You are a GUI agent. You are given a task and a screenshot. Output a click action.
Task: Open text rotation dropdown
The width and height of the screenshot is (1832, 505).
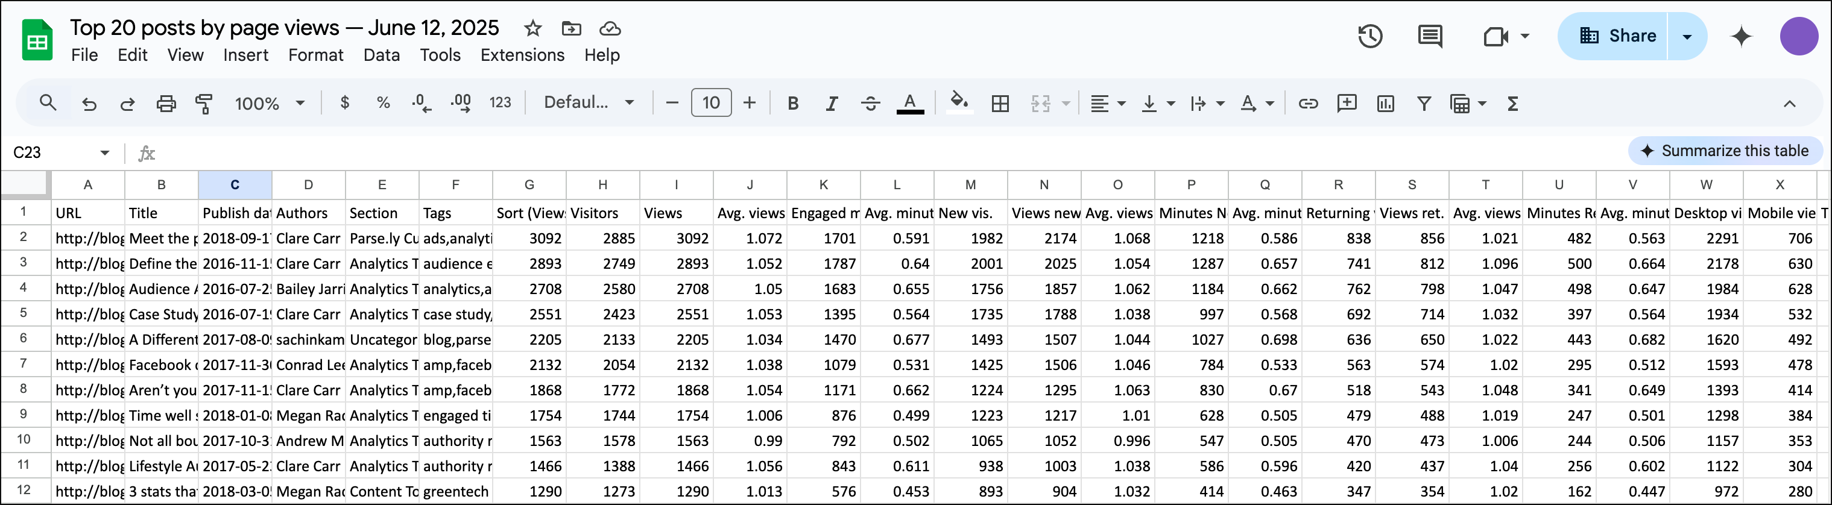pyautogui.click(x=1256, y=104)
